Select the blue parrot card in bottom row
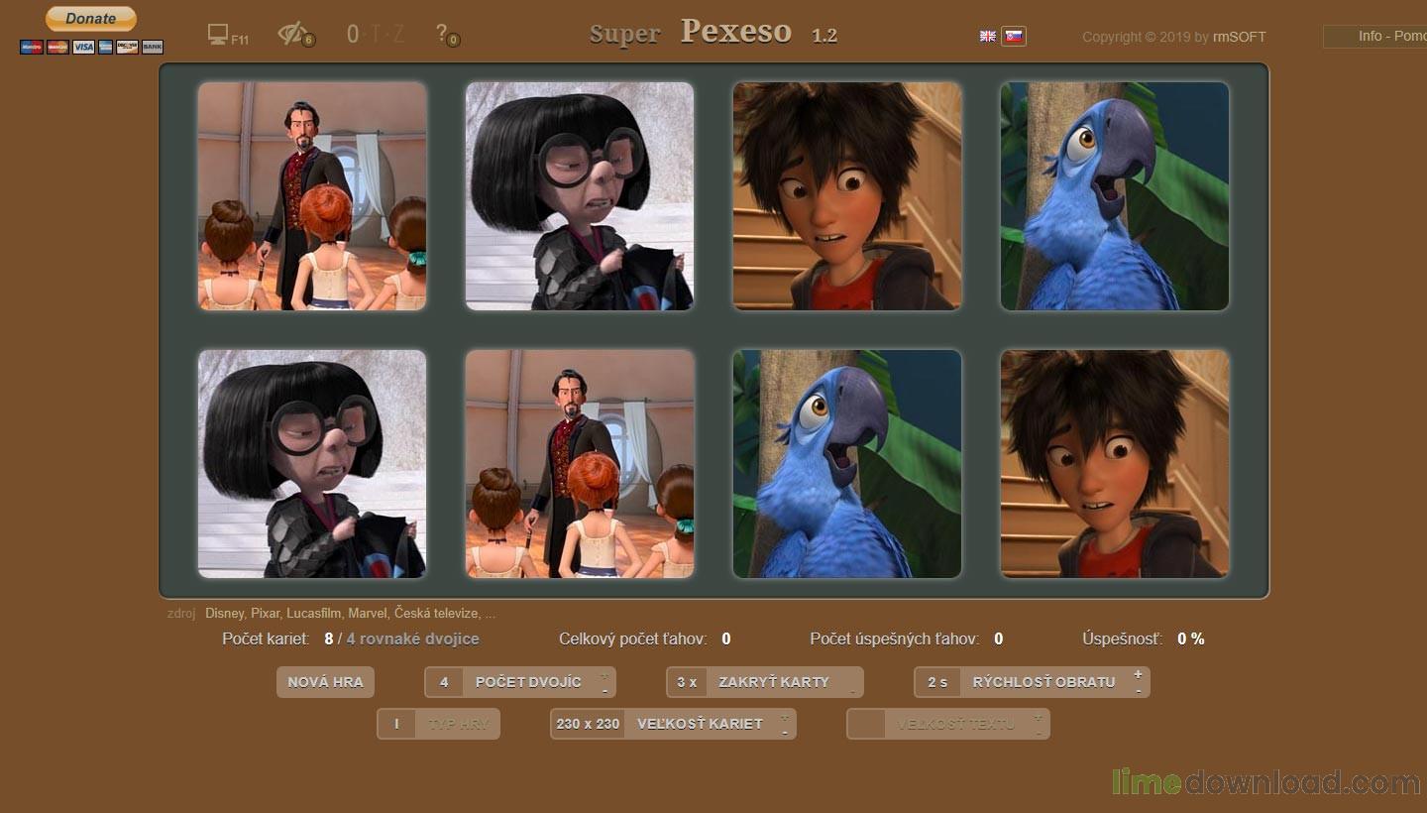The width and height of the screenshot is (1427, 813). [847, 464]
